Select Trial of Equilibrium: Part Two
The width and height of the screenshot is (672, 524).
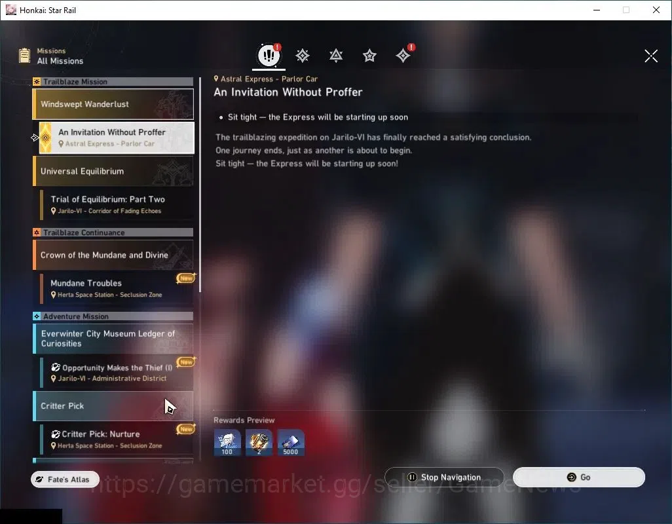pos(117,204)
